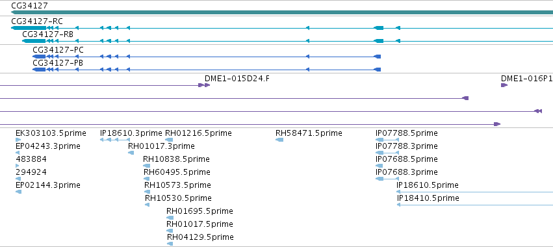
Task: Click the CG34127 gene span bar
Action: click(282, 12)
